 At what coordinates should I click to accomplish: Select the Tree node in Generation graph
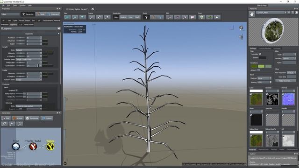click(x=16, y=147)
